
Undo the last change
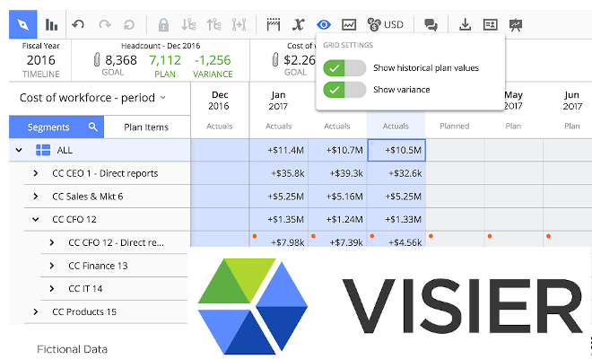tap(78, 25)
